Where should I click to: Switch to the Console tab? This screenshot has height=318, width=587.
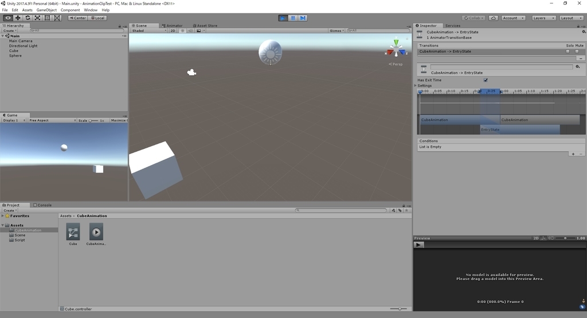42,205
